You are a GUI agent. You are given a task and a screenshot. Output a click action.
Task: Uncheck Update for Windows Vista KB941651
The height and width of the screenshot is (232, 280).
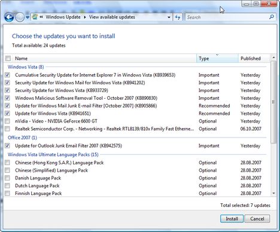(x=7, y=114)
